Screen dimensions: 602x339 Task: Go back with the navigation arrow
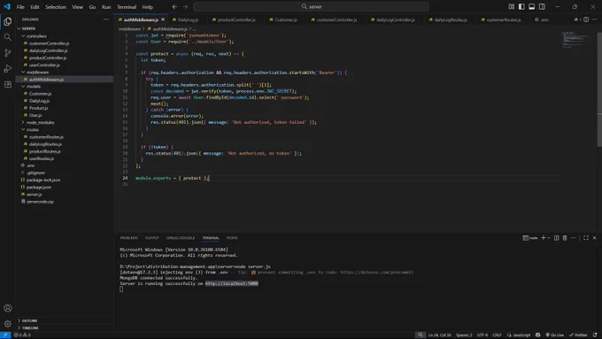(174, 6)
